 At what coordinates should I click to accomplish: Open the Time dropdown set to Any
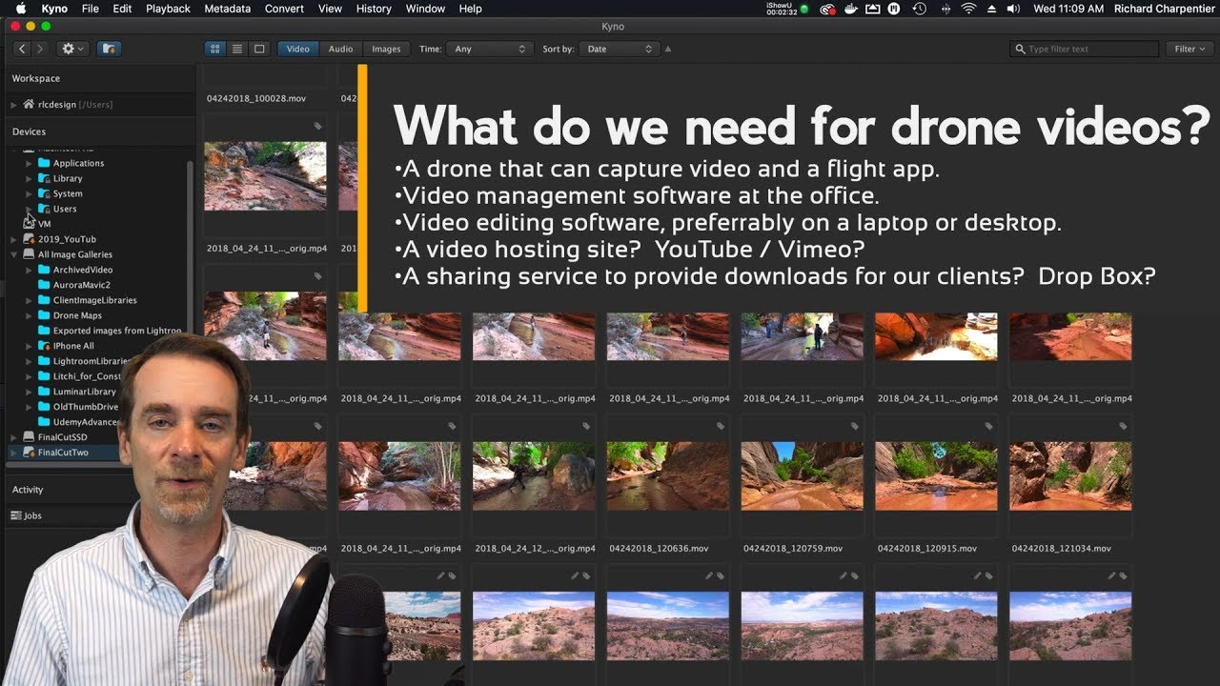(490, 49)
